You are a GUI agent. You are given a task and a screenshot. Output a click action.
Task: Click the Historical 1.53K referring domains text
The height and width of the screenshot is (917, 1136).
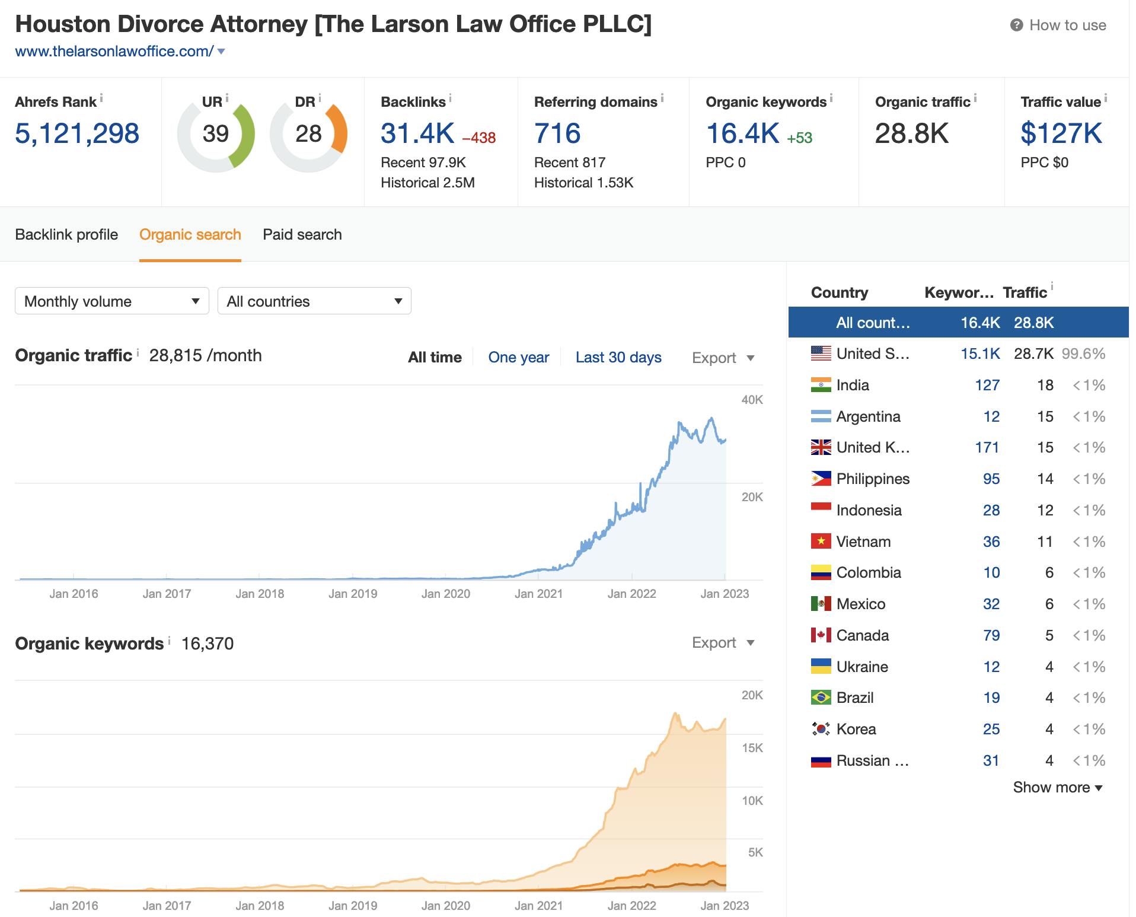(583, 183)
